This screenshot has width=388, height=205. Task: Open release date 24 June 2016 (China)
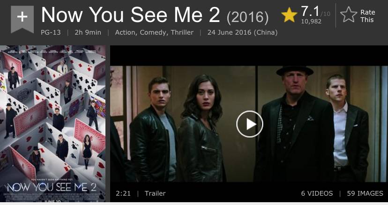pyautogui.click(x=243, y=32)
